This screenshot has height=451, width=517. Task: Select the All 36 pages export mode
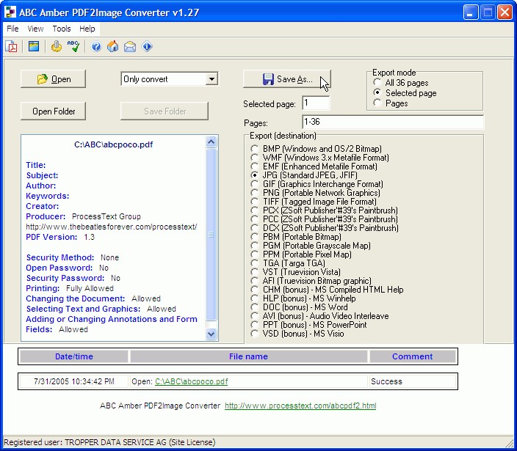tap(378, 83)
